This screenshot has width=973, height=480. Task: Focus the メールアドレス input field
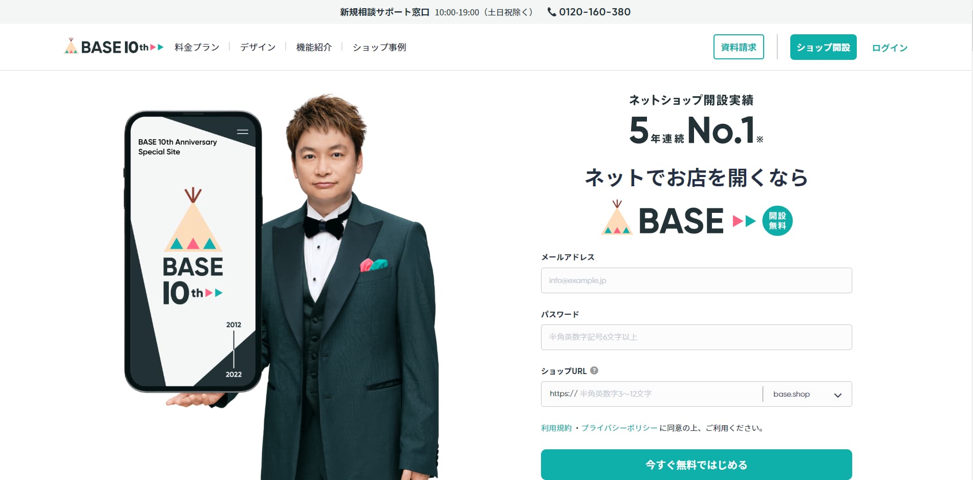696,280
